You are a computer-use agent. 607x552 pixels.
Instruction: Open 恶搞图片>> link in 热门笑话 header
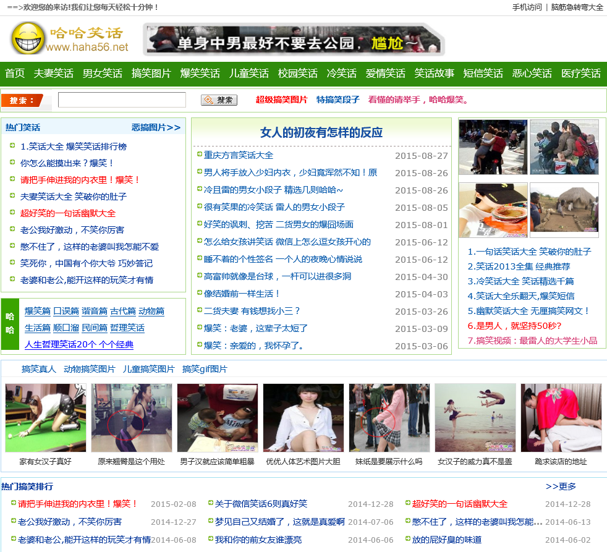point(156,127)
